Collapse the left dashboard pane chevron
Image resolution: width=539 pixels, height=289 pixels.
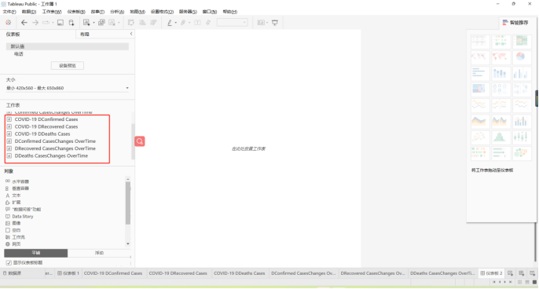pos(131,34)
